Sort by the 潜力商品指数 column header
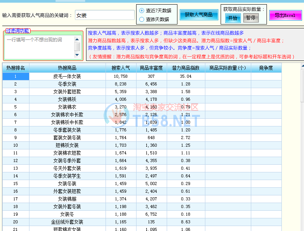This screenshot has height=231, width=304. point(186,68)
